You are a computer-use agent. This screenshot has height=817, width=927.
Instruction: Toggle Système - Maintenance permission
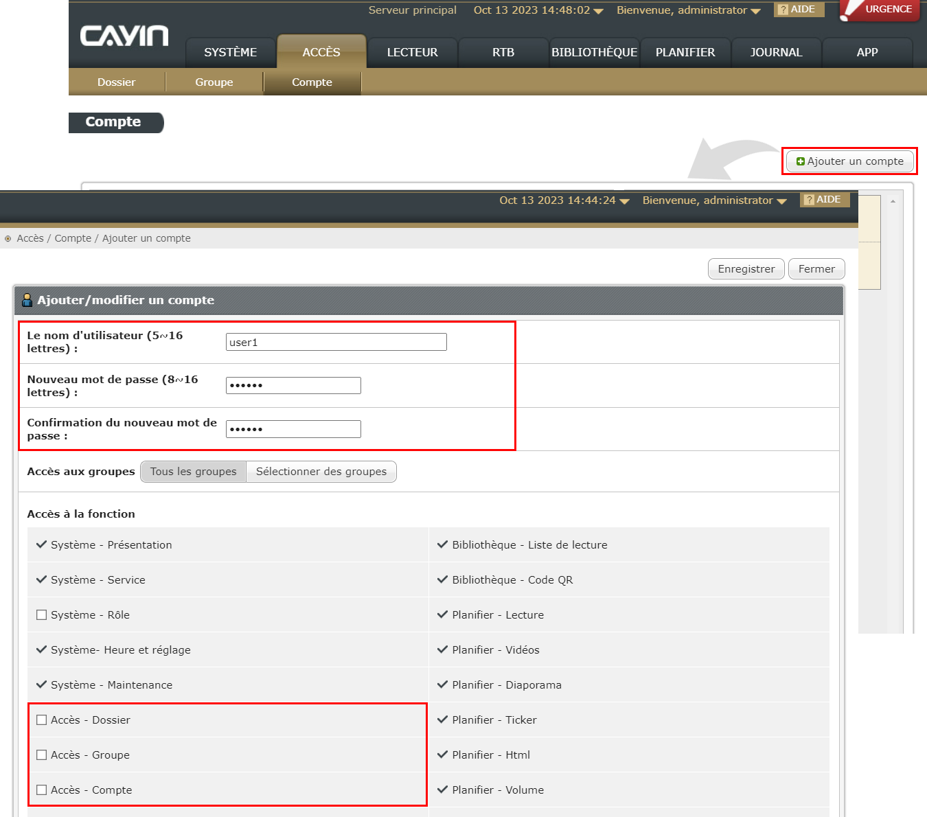(42, 684)
